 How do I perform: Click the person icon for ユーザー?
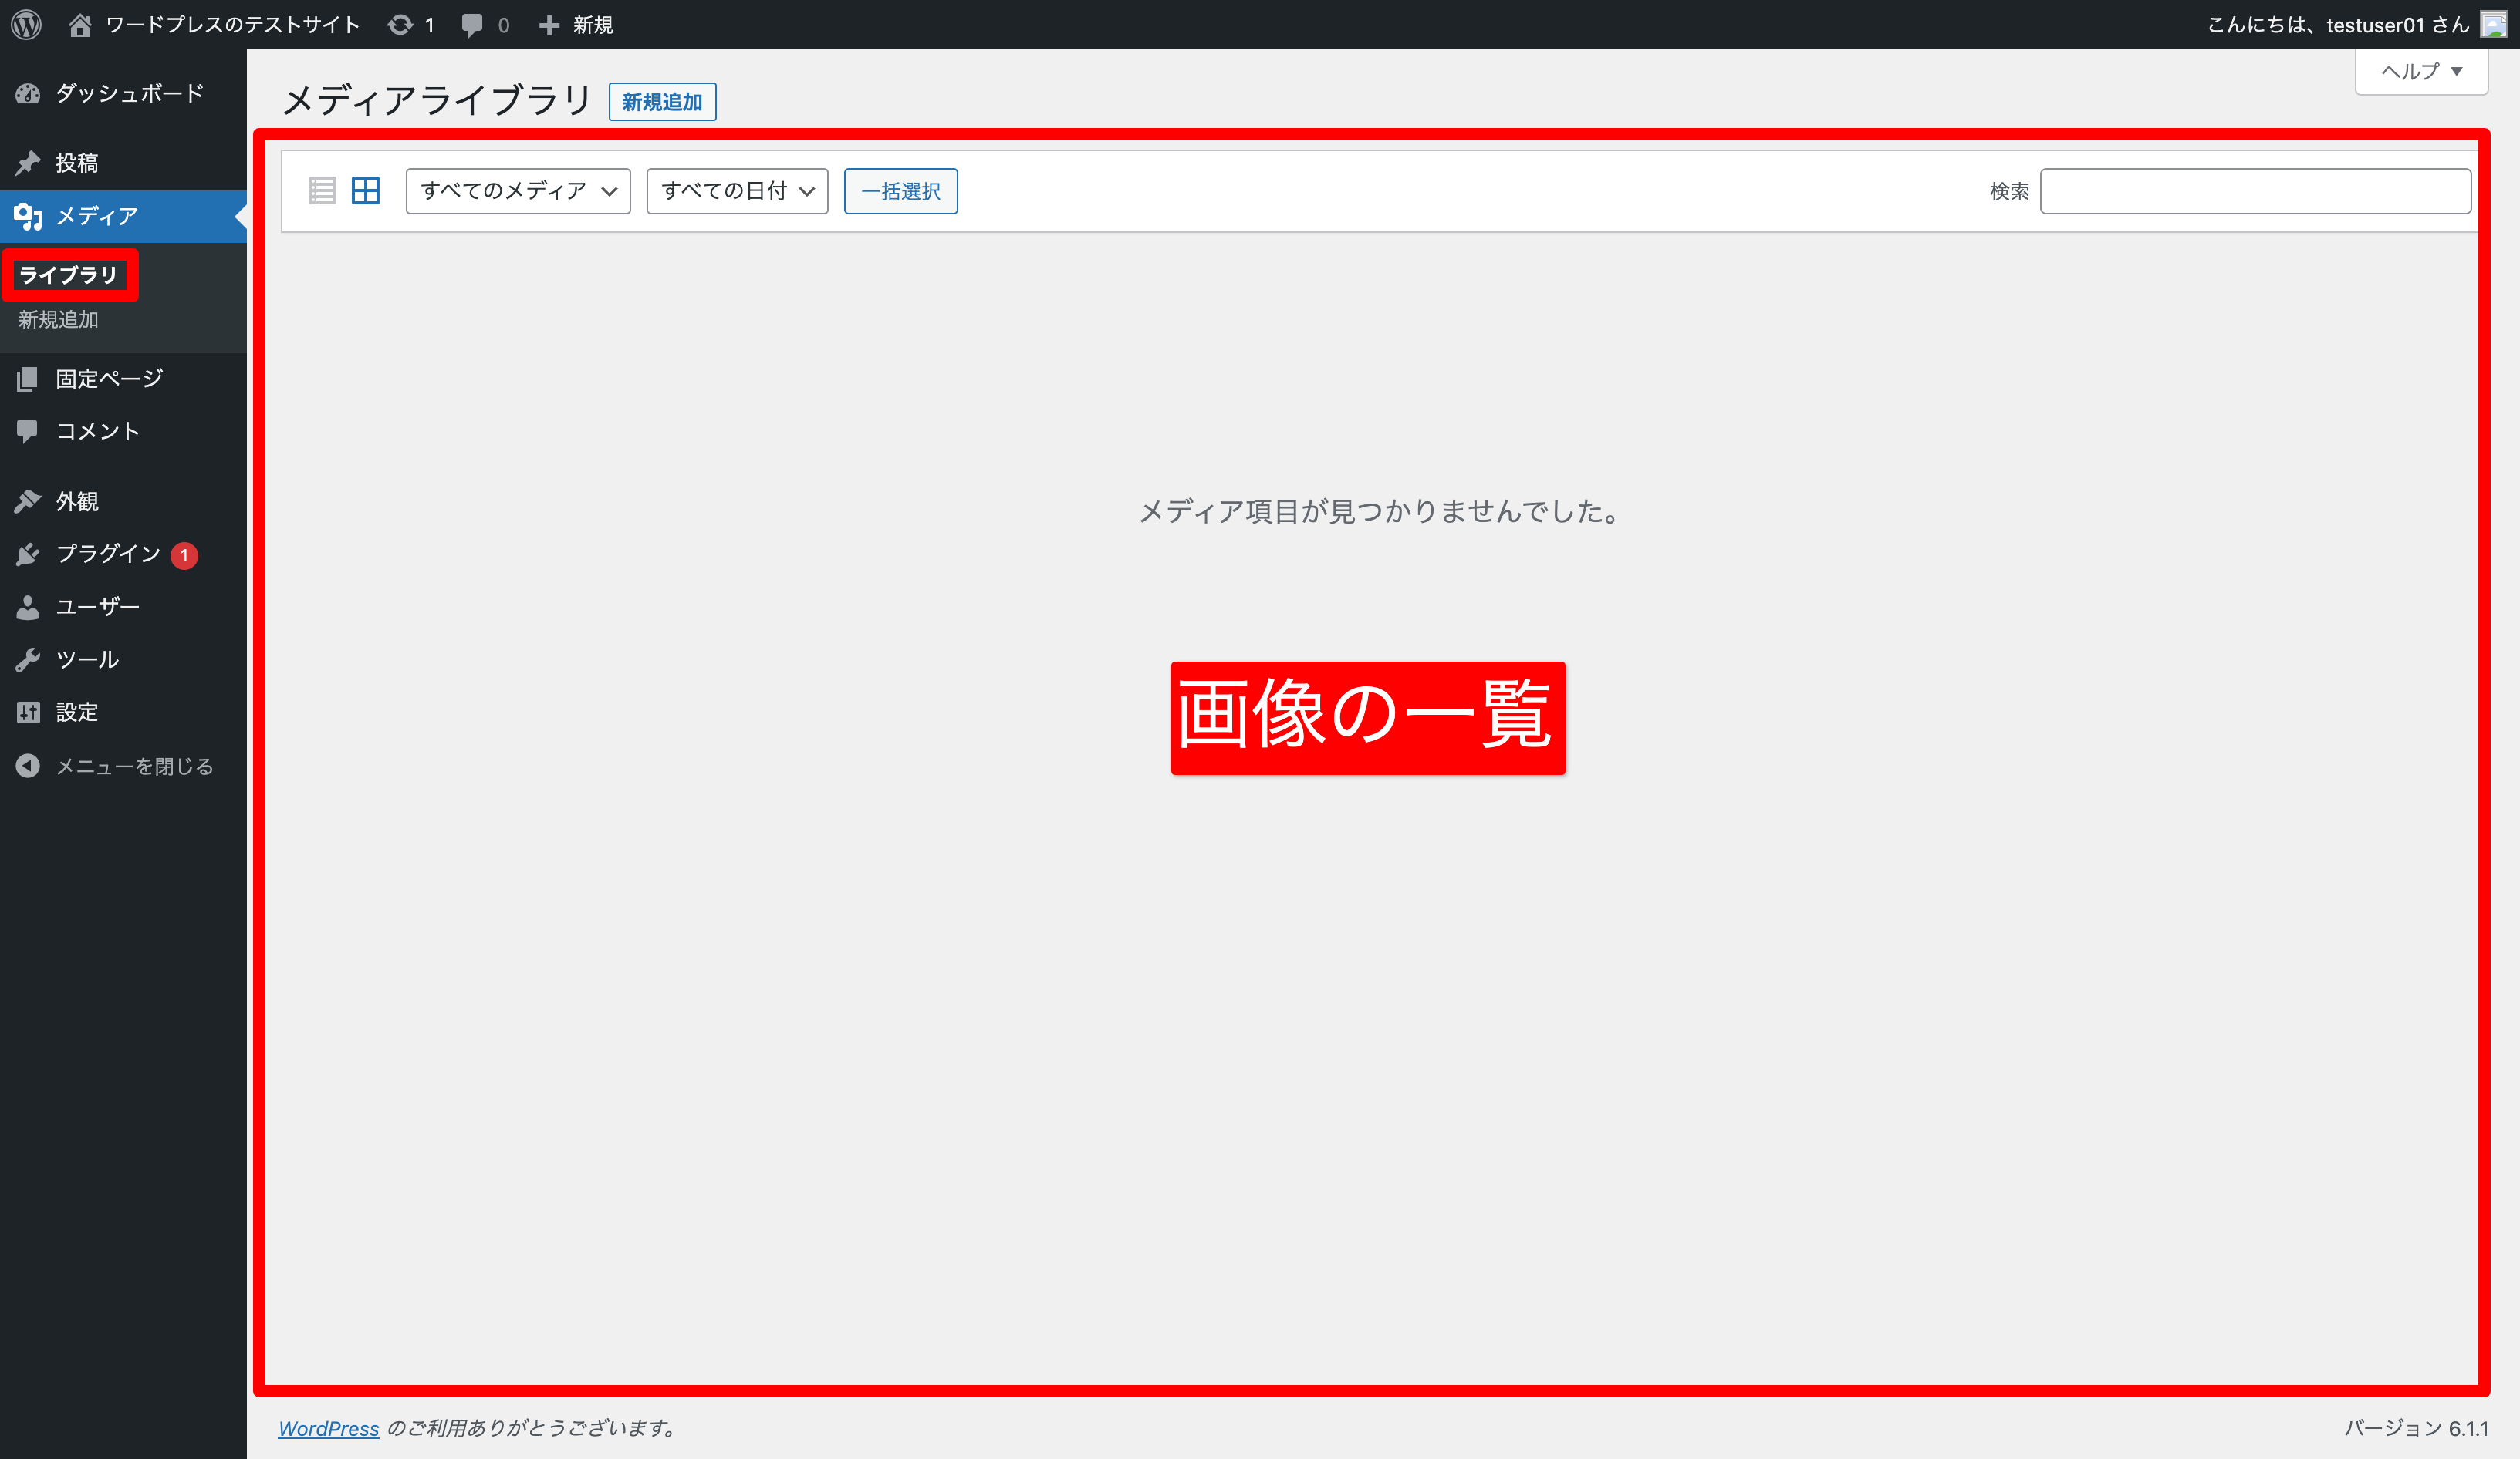coord(28,607)
